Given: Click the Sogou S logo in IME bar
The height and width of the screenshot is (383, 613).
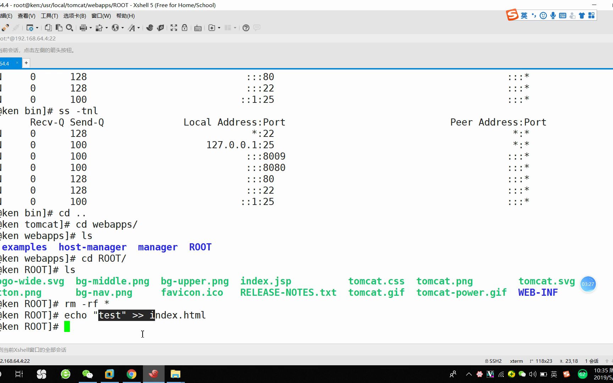Looking at the screenshot, I should 512,15.
